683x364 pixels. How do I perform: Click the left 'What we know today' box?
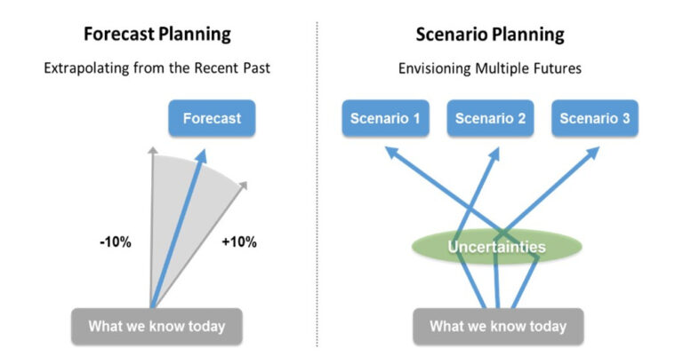point(157,326)
